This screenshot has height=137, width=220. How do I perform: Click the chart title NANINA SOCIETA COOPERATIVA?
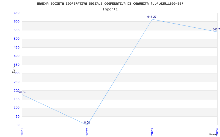[x=110, y=4]
